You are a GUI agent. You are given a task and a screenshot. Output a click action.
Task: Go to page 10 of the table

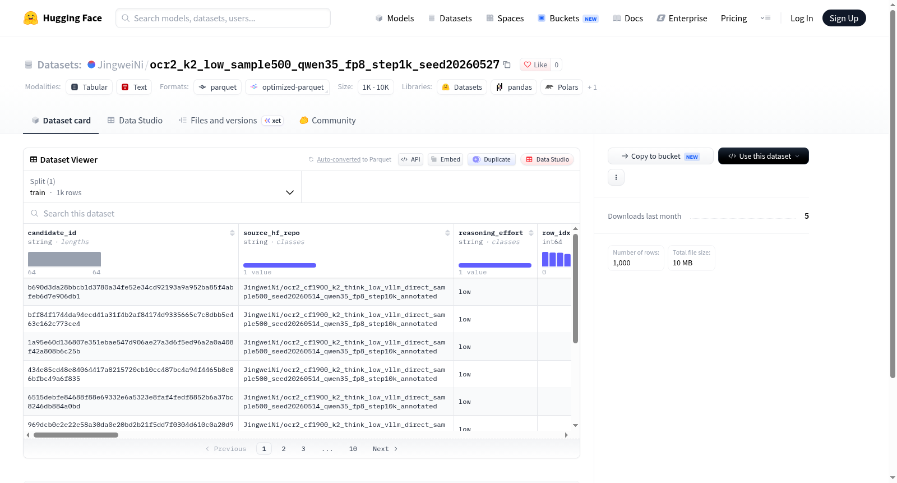pyautogui.click(x=353, y=449)
